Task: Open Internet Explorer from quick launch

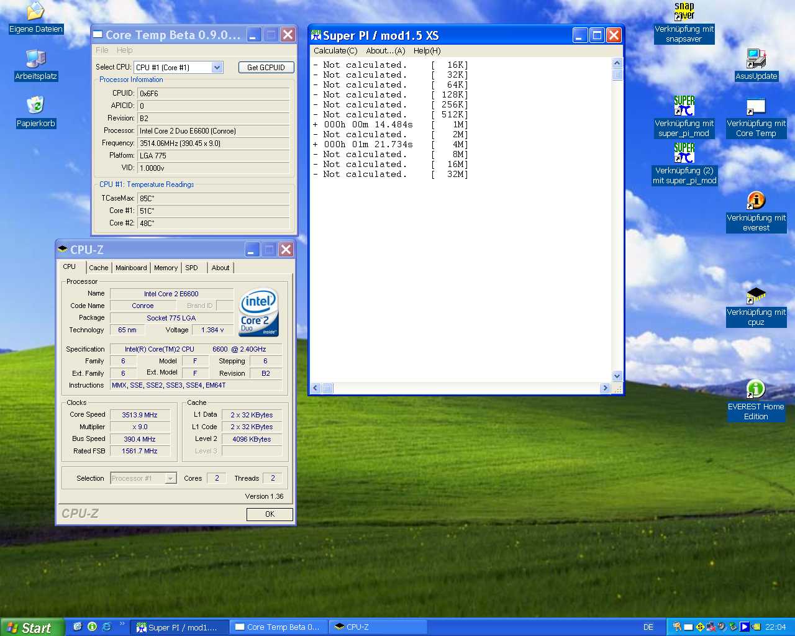Action: click(x=106, y=627)
